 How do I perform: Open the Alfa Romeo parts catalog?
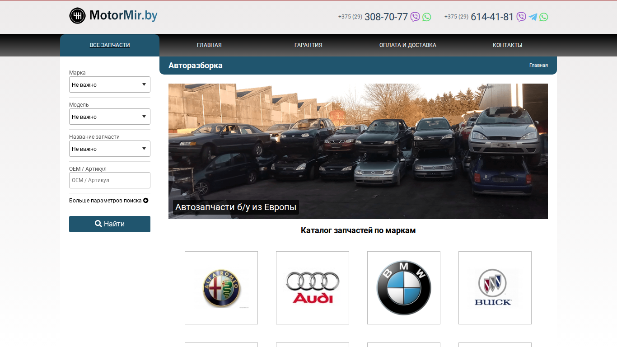coord(221,288)
